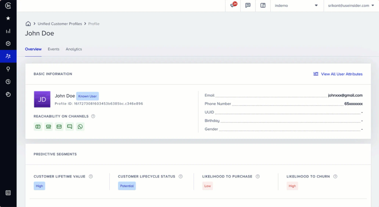Show help for Customer Lifetime Value
Image resolution: width=379 pixels, height=207 pixels.
click(91, 176)
